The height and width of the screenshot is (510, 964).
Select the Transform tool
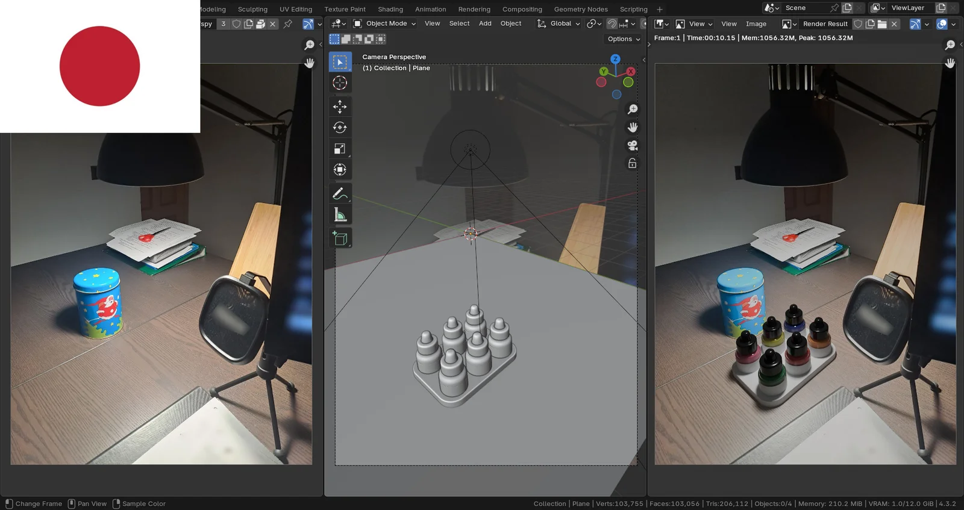point(340,170)
